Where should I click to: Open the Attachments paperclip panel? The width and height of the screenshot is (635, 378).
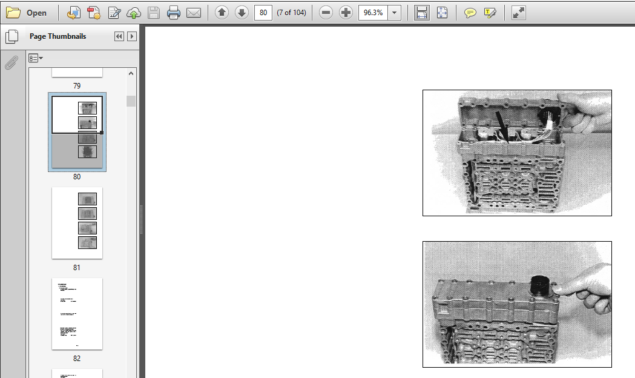(12, 62)
